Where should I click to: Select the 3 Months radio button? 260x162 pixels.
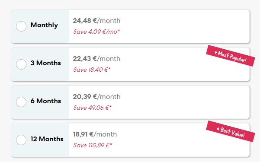click(21, 64)
